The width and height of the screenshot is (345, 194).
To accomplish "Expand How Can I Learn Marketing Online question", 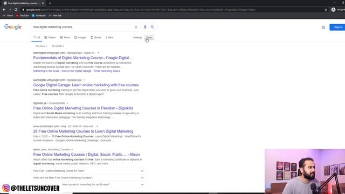I will pyautogui.click(x=88, y=171).
